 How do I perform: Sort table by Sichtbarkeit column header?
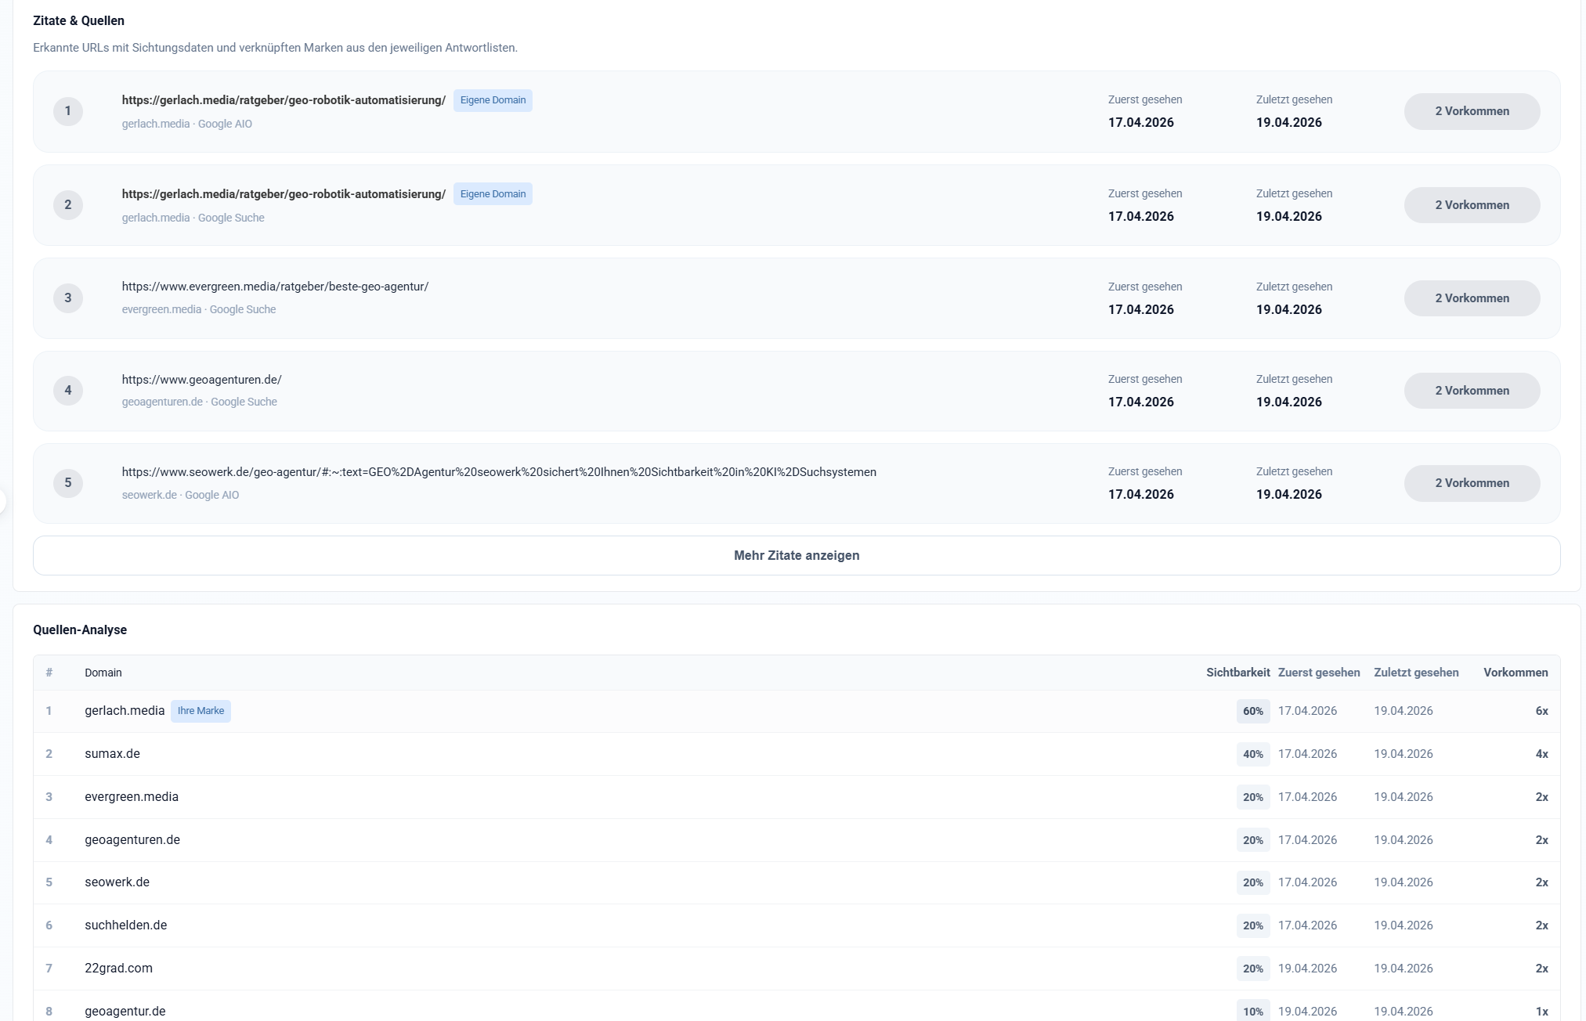click(x=1237, y=673)
